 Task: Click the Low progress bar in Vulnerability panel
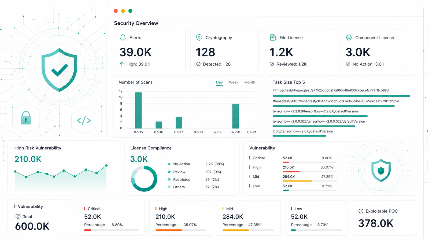[310, 190]
